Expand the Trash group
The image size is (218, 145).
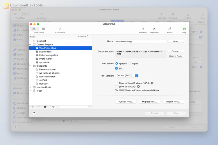pyautogui.click(x=30, y=91)
